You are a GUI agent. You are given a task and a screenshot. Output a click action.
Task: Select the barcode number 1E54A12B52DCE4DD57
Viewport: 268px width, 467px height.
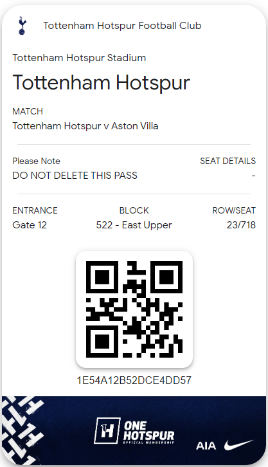tap(134, 380)
